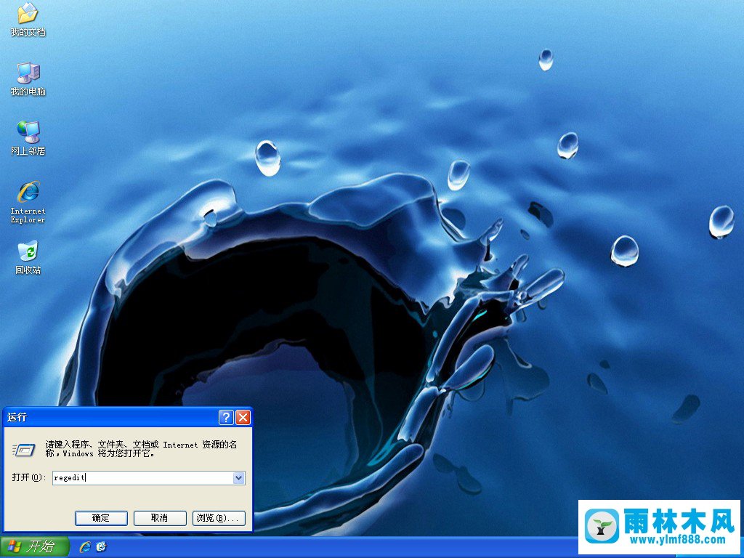Image resolution: width=744 pixels, height=558 pixels.
Task: Select the 回收站 recycle bin icon
Action: 28,258
